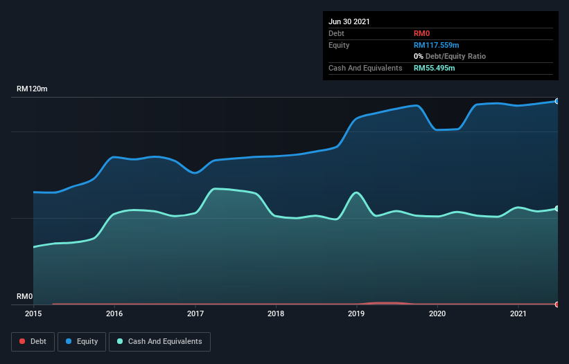569x364 pixels.
Task: Click the 2018 x-axis label
Action: pos(276,313)
